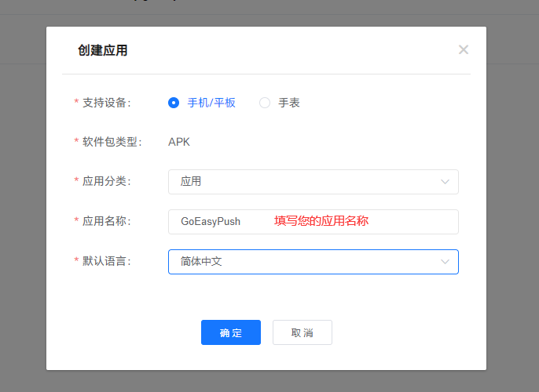Cancel using the 取消 button
Screen dimensions: 539x392
click(302, 332)
